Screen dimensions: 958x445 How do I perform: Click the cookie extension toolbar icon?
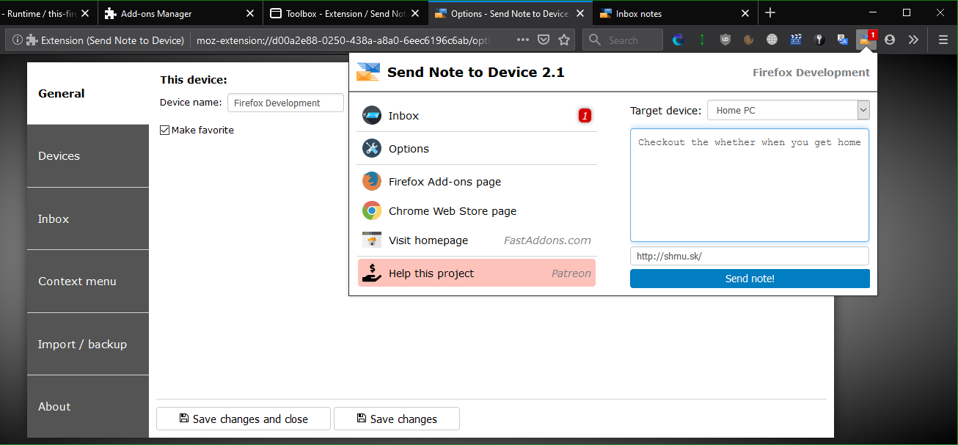749,40
